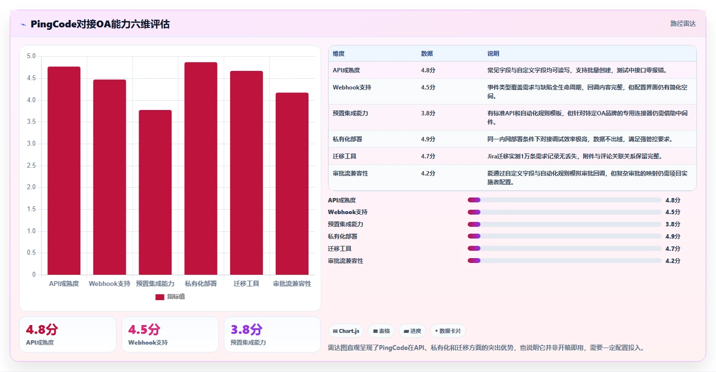The width and height of the screenshot is (716, 372).
Task: Click the 预置集成能力 progress bar
Action: pyautogui.click(x=565, y=224)
